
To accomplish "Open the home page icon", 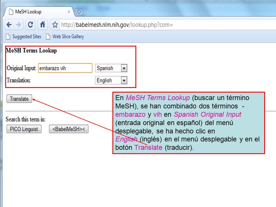I will [43, 24].
